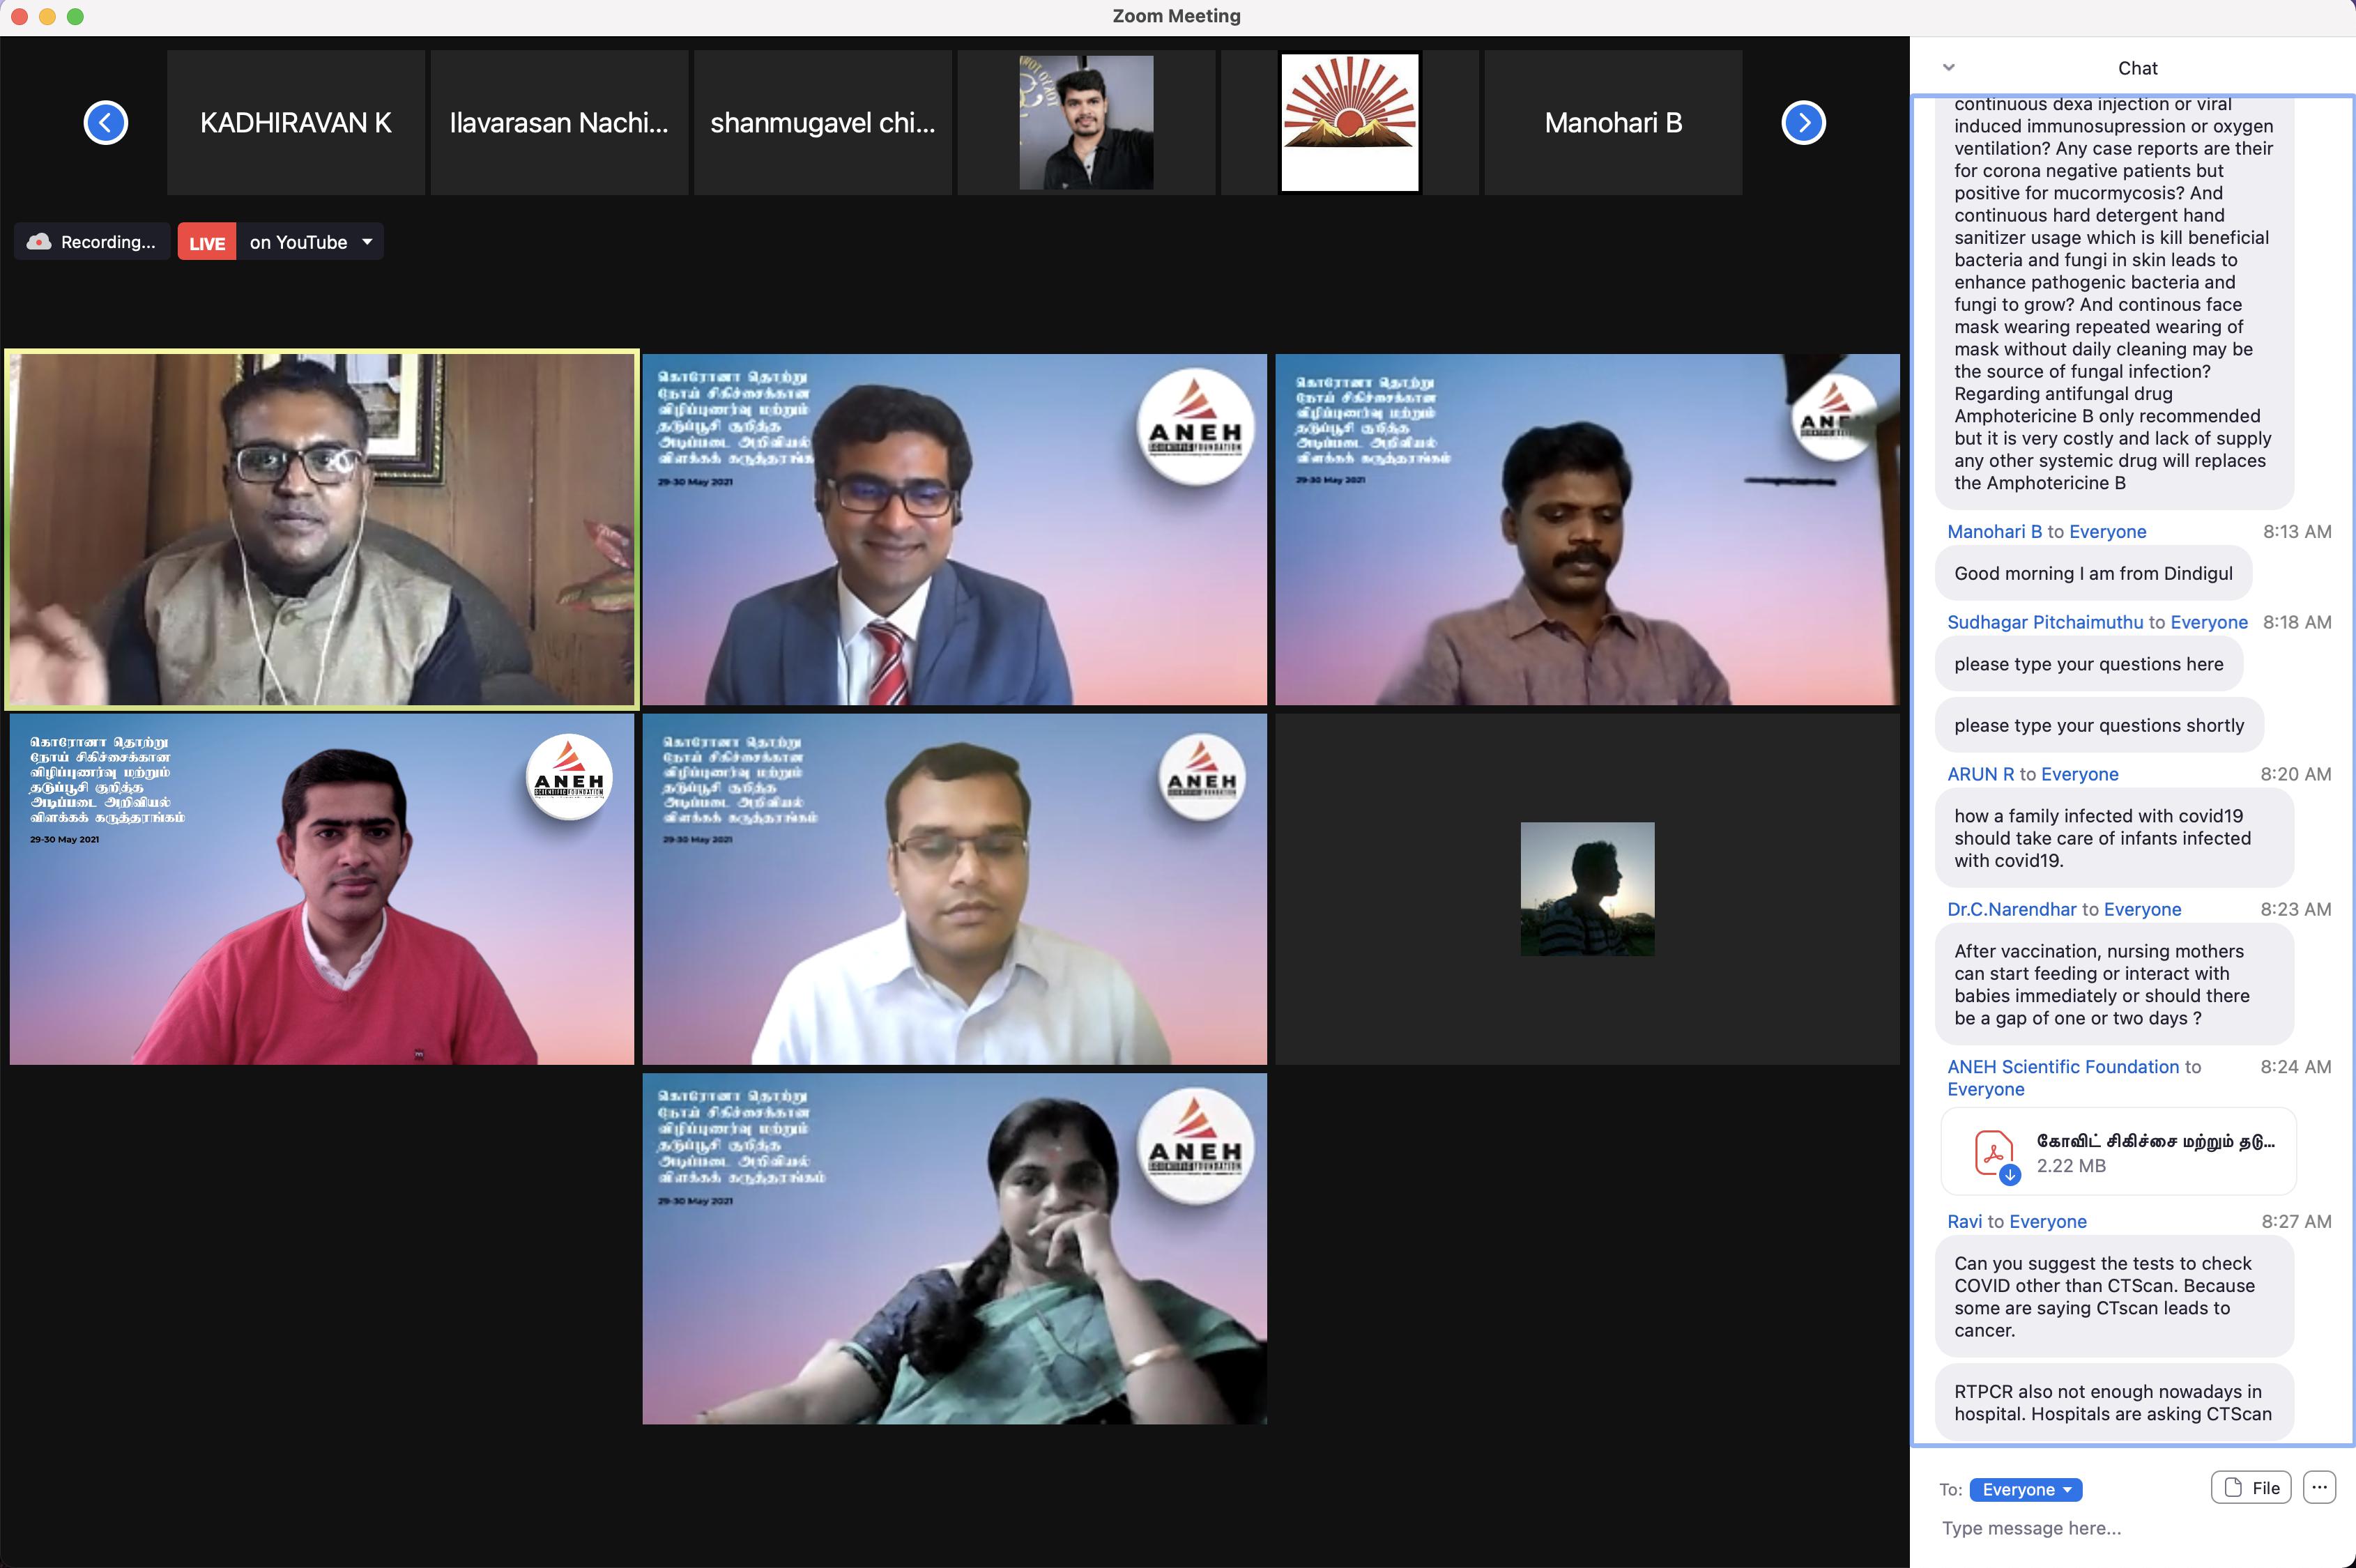The height and width of the screenshot is (1568, 2356).
Task: Open the Everyone recipient dropdown
Action: 2025,1489
